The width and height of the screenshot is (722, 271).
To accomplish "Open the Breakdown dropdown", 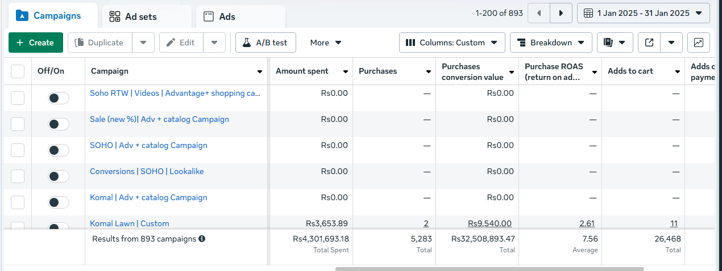I will tap(551, 43).
